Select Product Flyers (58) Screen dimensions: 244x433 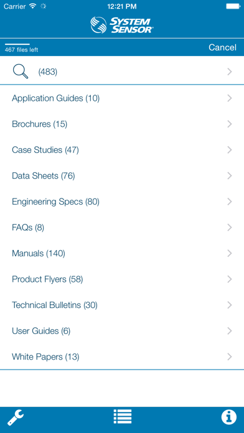[122, 279]
